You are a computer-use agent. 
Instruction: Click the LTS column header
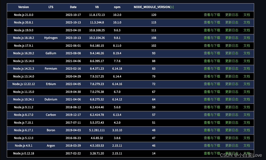(51, 7)
